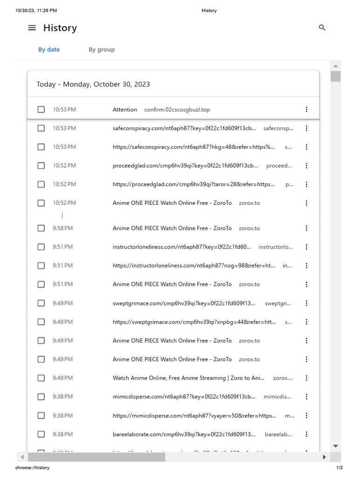Tick checkbox for safeconspiracy.com/nt6aph87?key entry

point(41,128)
